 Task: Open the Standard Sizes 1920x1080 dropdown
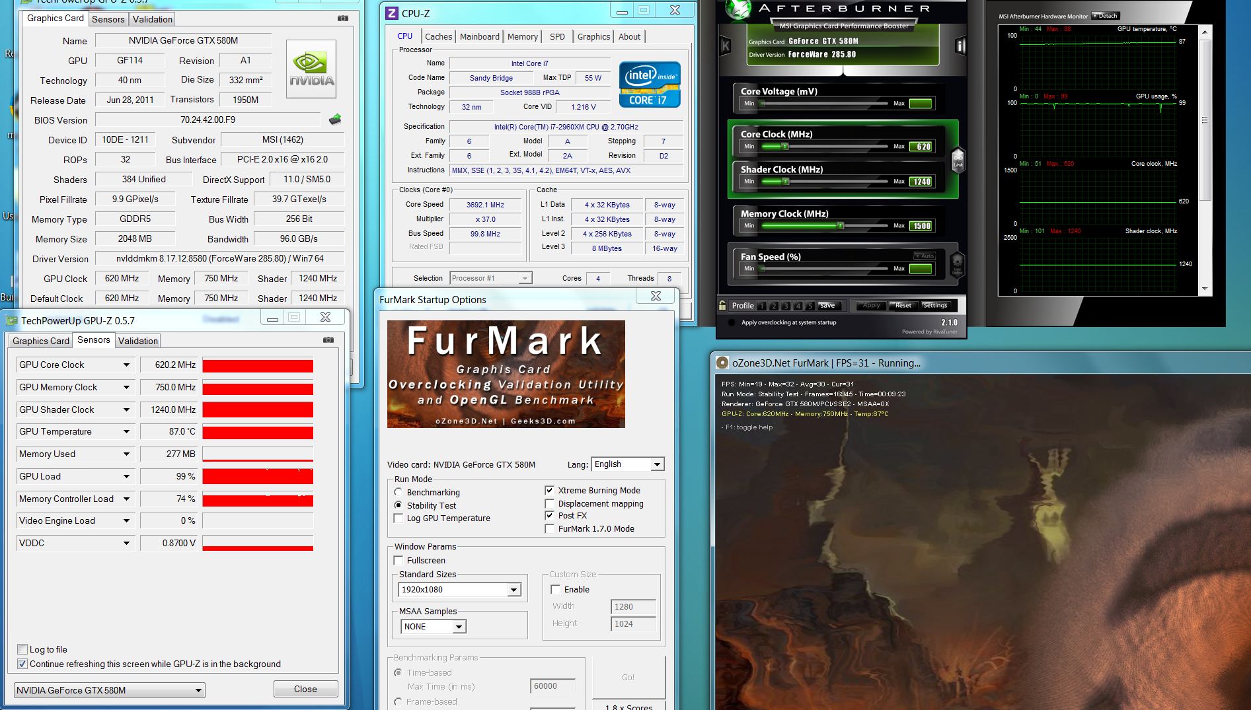(460, 590)
